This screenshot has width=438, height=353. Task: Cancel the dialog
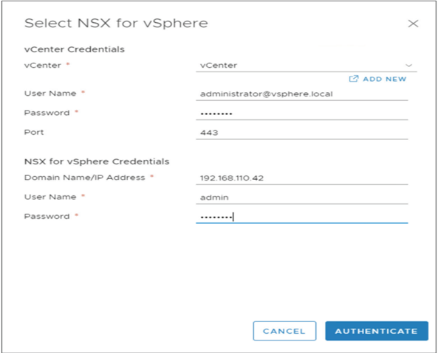(x=284, y=331)
